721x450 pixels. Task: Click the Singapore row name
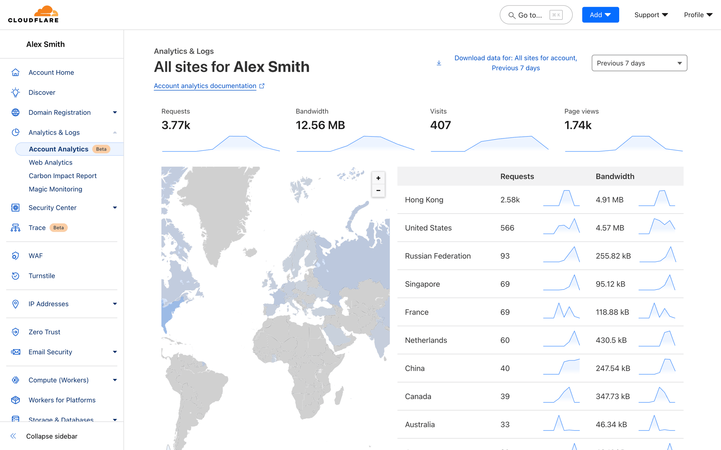[x=422, y=284]
